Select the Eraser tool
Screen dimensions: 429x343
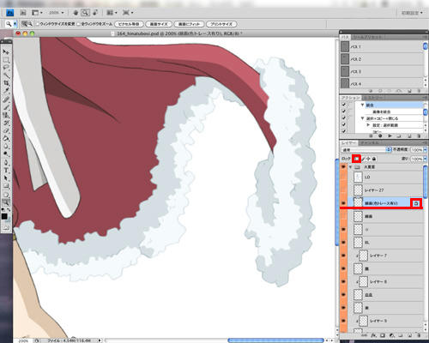point(6,130)
